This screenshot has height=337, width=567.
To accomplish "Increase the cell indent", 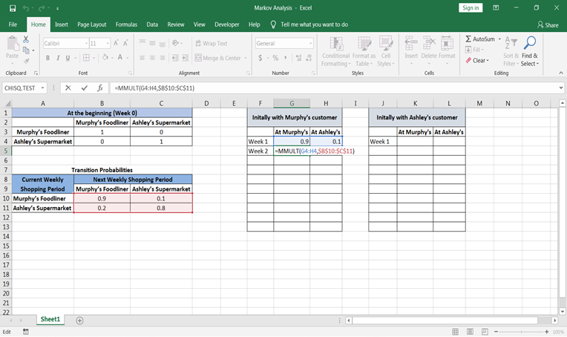I will pos(185,58).
